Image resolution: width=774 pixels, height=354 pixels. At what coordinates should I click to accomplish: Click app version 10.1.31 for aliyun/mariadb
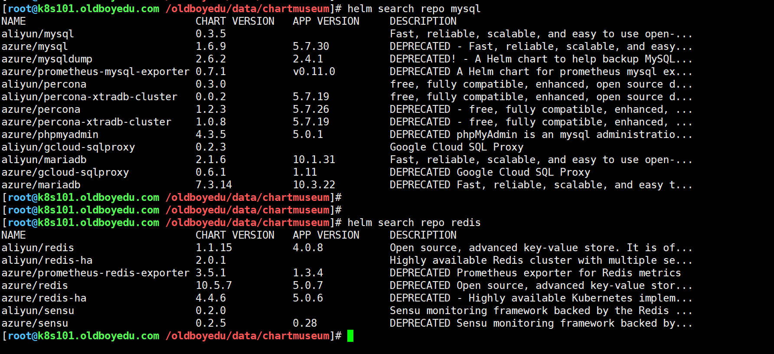click(x=314, y=160)
